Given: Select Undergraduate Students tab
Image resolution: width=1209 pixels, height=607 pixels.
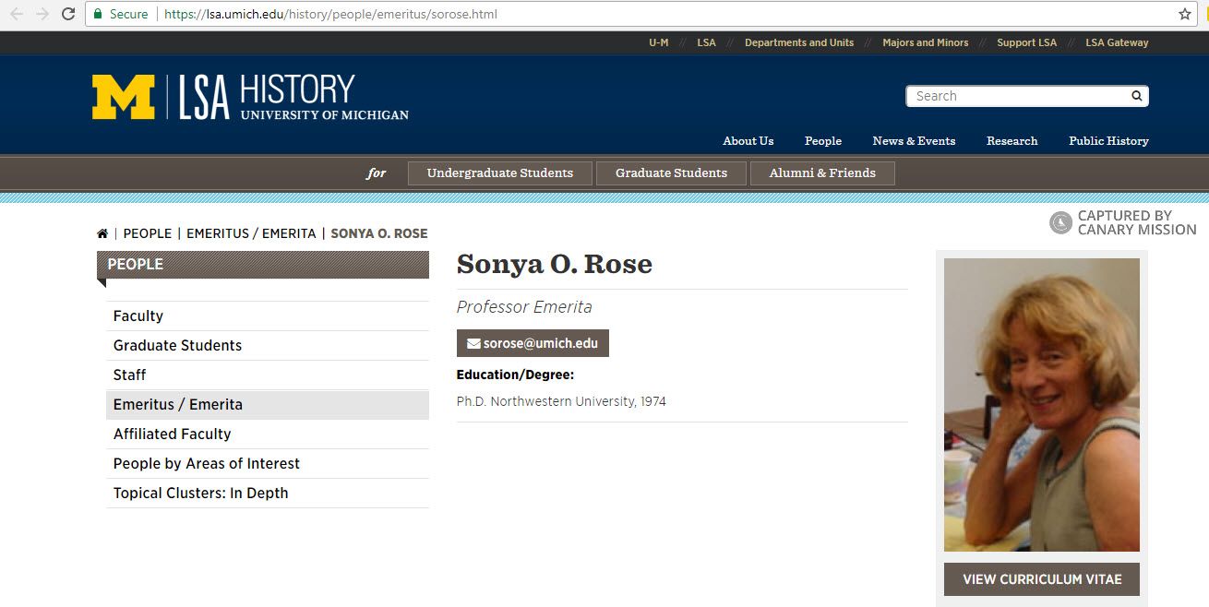Looking at the screenshot, I should click(x=499, y=173).
